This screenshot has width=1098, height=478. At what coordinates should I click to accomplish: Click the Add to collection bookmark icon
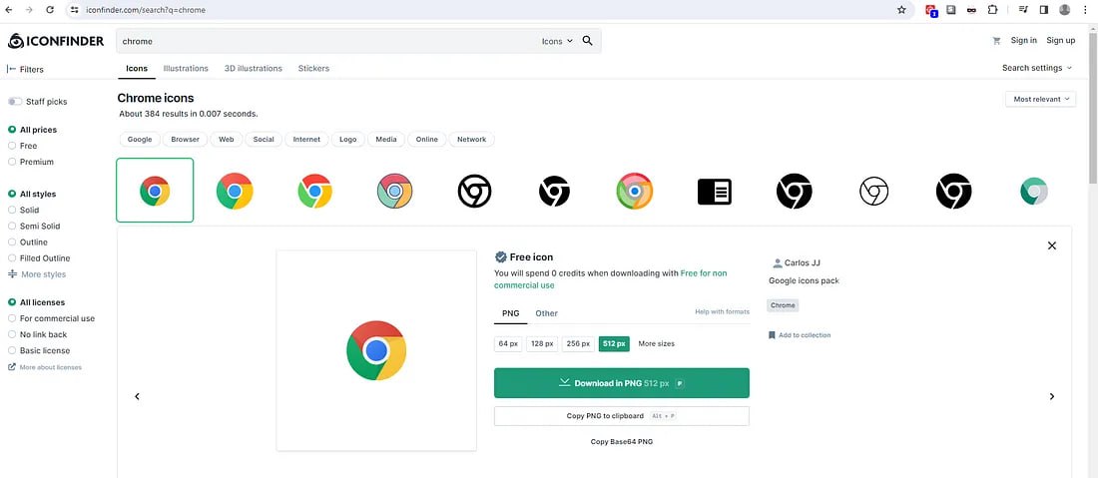coord(772,335)
